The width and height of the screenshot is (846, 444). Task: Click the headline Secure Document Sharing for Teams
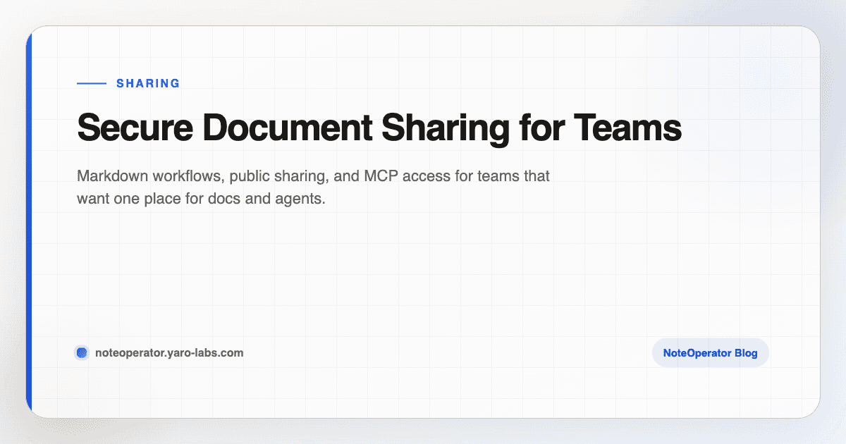(x=379, y=128)
